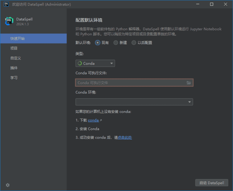The height and width of the screenshot is (191, 233).
Task: Choose the 以后配置 radio option
Action: 134,43
